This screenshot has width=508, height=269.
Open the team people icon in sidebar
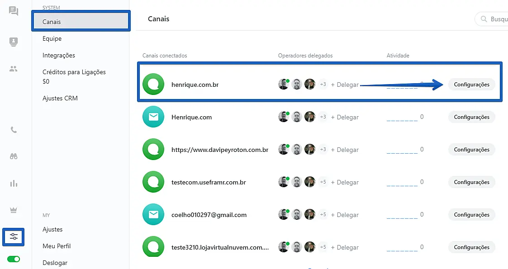tap(14, 69)
